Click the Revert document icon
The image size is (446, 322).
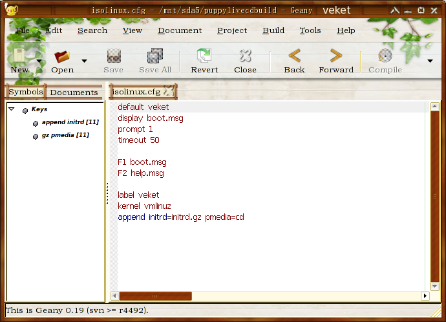click(x=204, y=56)
